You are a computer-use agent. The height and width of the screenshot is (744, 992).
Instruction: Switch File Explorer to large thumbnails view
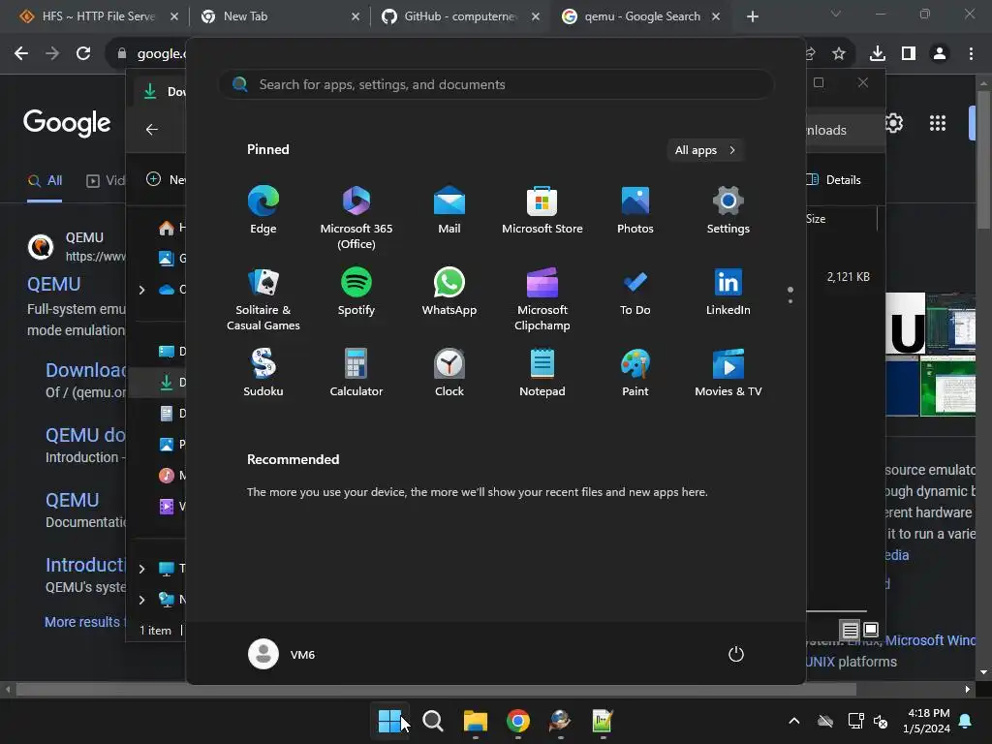coord(871,630)
